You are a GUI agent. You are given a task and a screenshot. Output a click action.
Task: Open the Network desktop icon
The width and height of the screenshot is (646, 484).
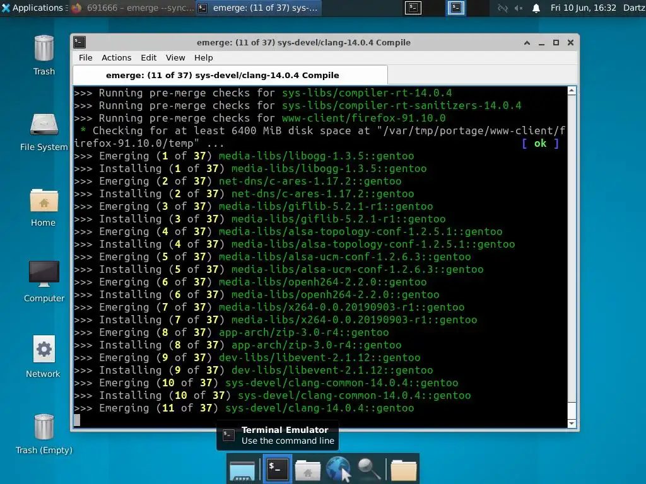click(44, 357)
